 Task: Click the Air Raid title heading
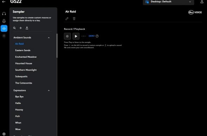pyautogui.click(x=71, y=12)
